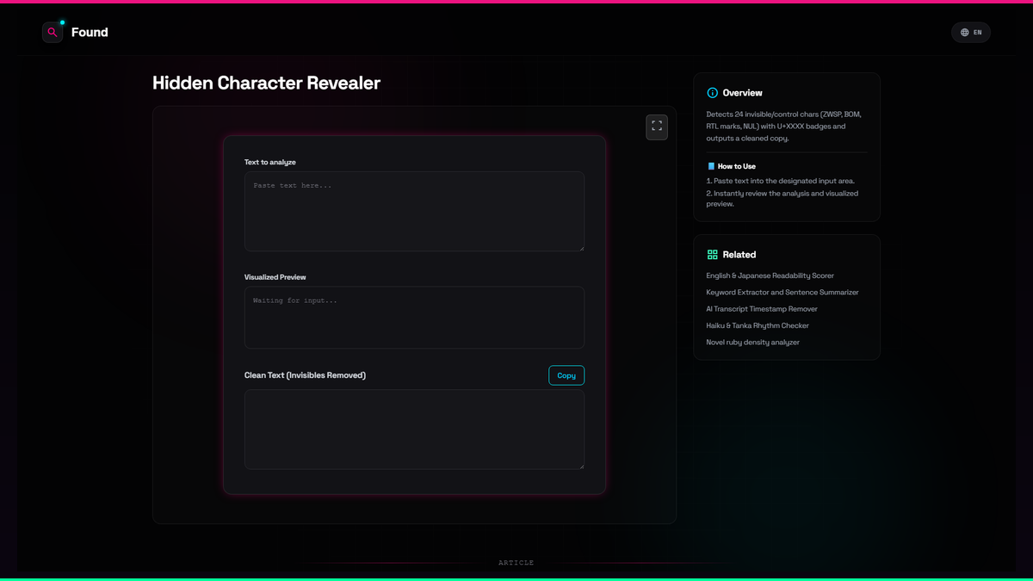This screenshot has width=1033, height=581.
Task: Click the globe icon in language button
Action: pos(964,33)
